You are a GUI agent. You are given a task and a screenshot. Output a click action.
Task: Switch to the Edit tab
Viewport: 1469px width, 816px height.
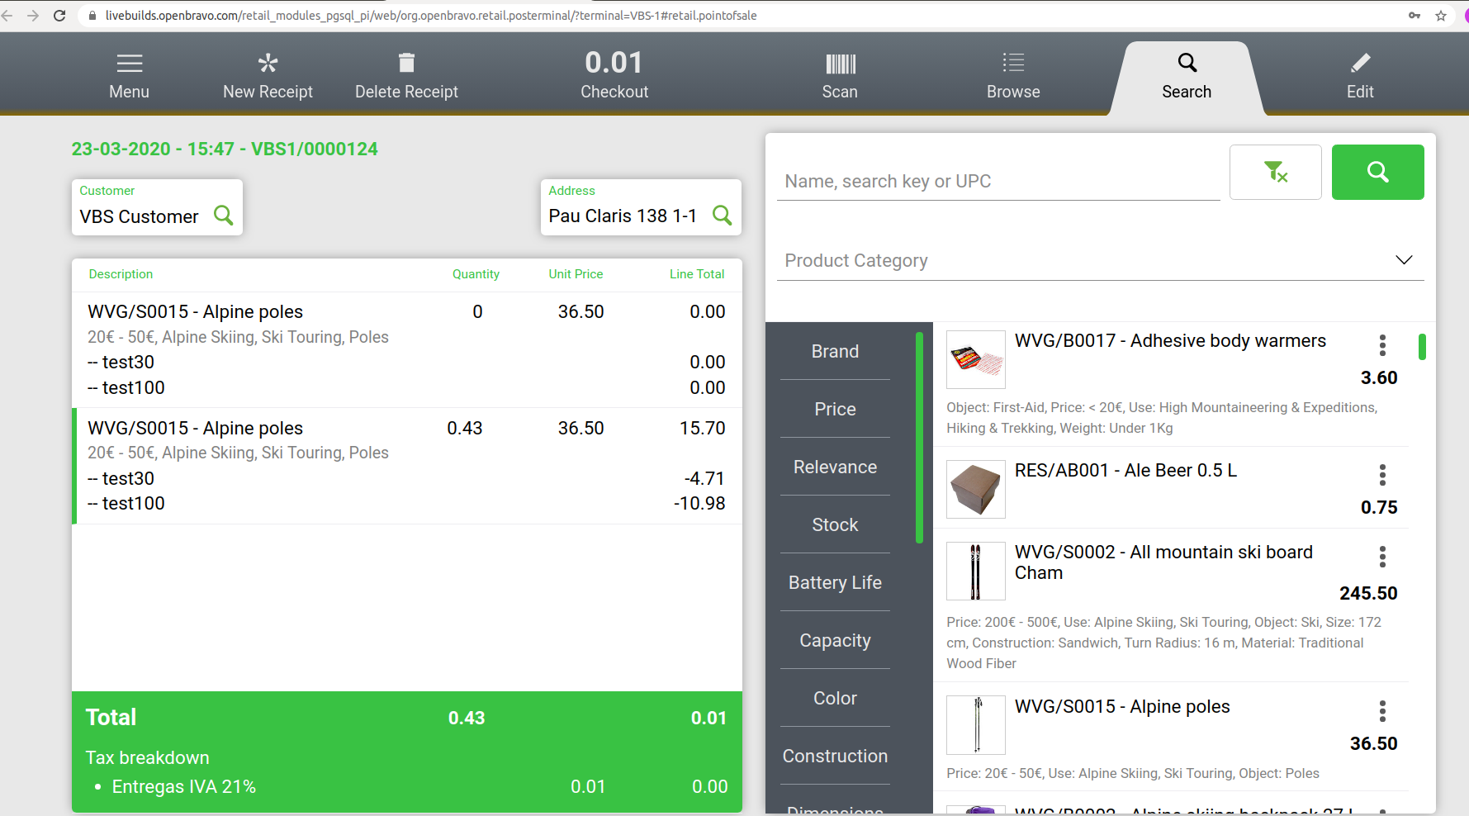tap(1360, 76)
